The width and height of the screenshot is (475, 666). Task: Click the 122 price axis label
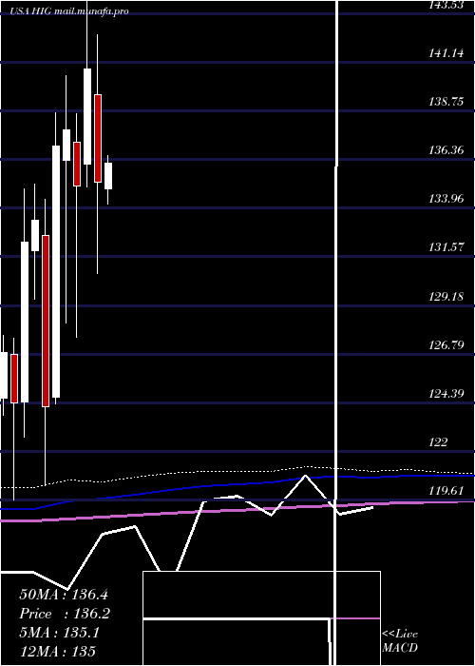coord(438,442)
